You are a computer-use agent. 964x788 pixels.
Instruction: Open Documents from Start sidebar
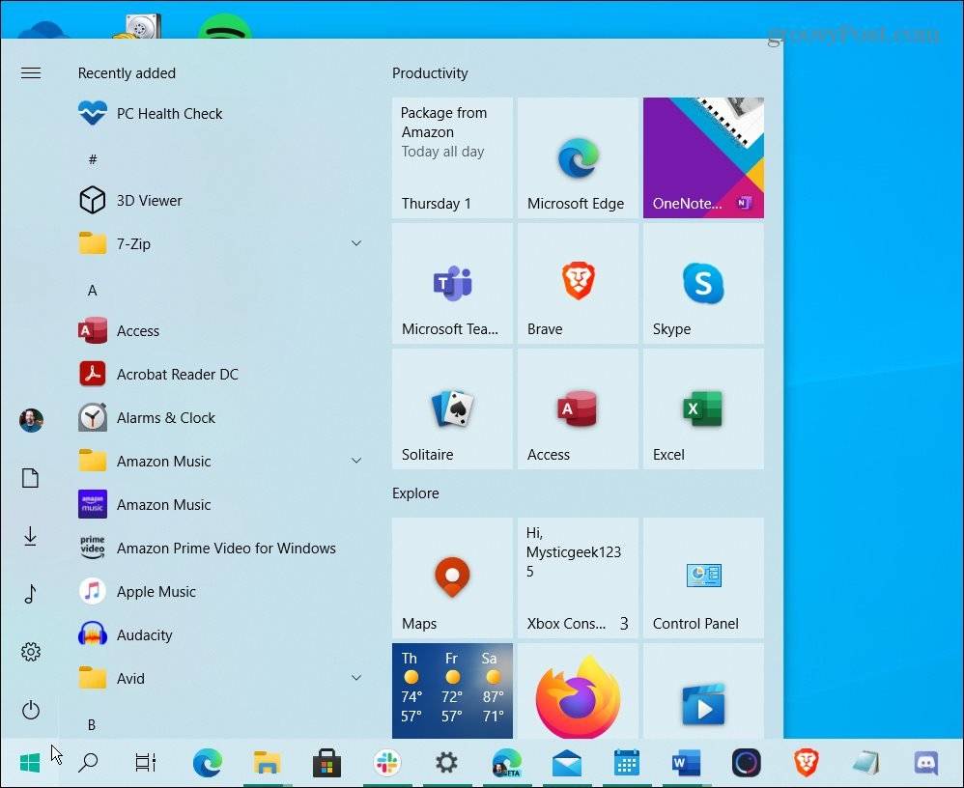point(31,478)
